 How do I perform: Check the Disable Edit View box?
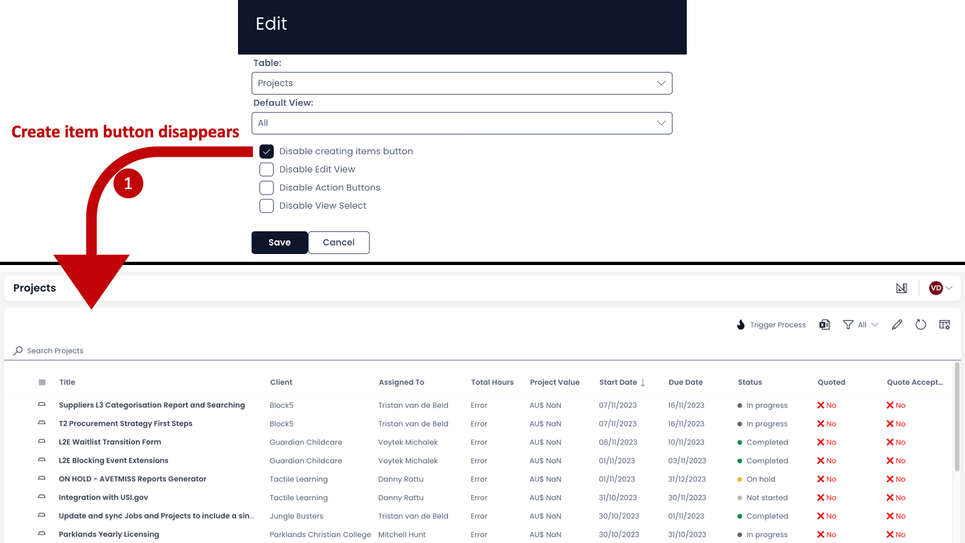coord(267,170)
